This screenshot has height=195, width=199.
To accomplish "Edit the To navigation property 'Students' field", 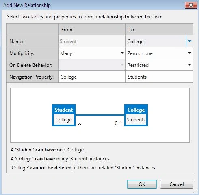I will 159,77.
